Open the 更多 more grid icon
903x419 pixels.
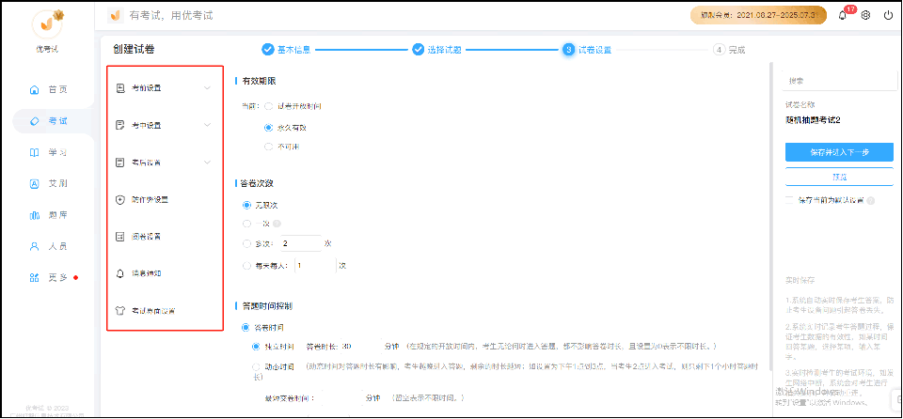pos(35,277)
